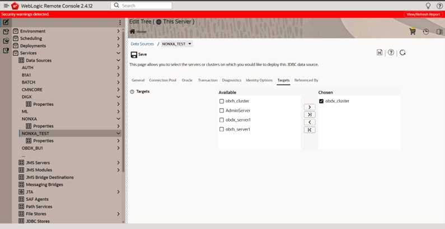Image resolution: width=445 pixels, height=229 pixels.
Task: Open the NONXA_TEST breadcrumb dropdown
Action: [177, 44]
